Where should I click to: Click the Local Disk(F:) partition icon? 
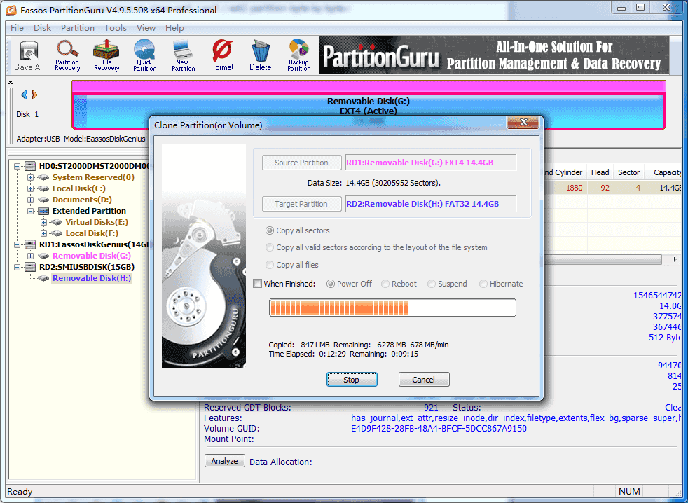pos(56,233)
